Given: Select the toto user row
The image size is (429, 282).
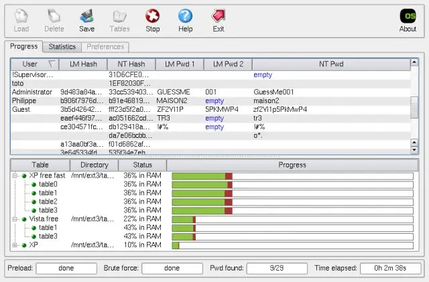Looking at the screenshot, I should point(210,84).
